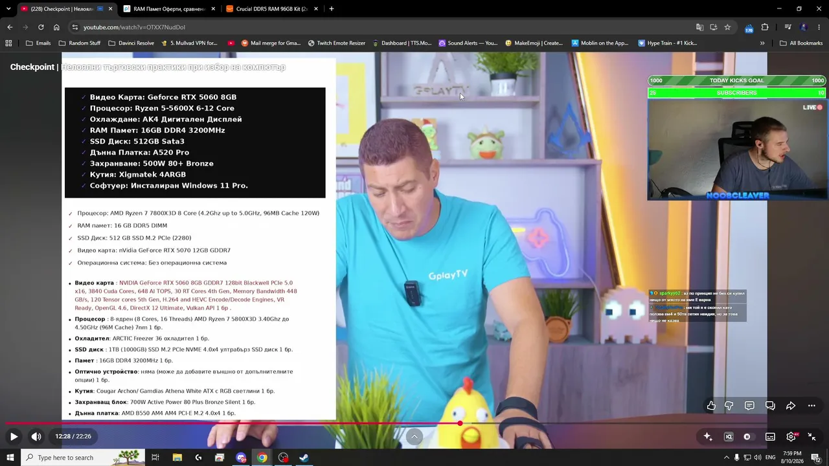This screenshot has width=829, height=466.
Task: Go back to the previous page
Action: tap(10, 27)
